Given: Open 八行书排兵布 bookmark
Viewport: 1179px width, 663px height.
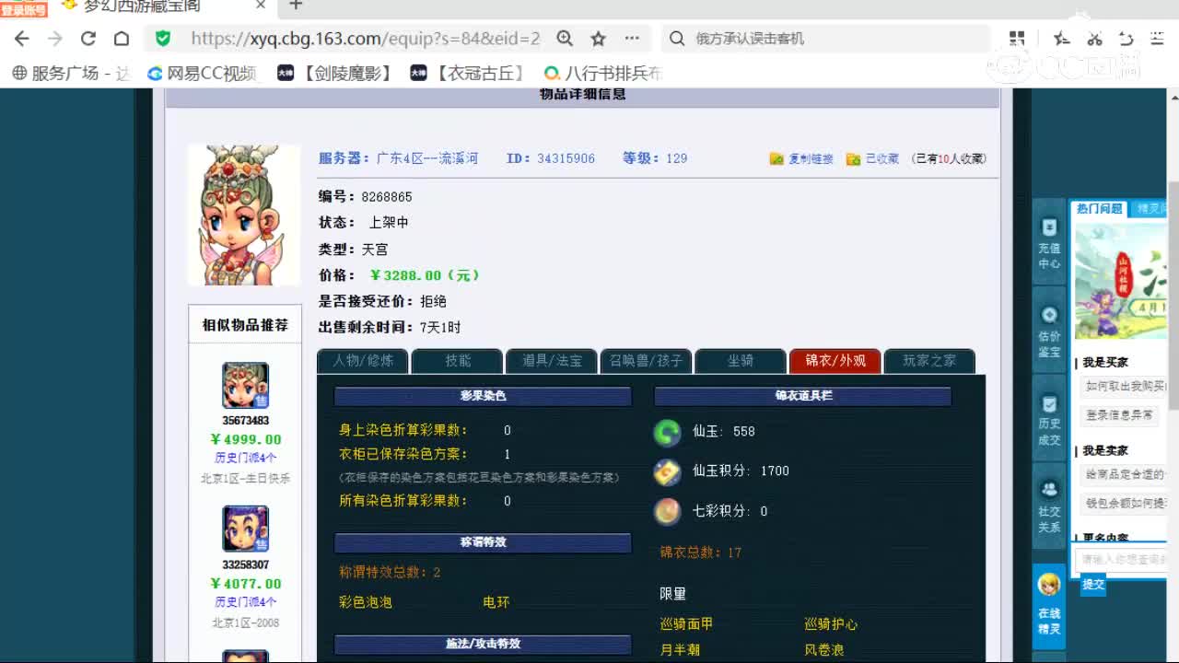Looking at the screenshot, I should coord(603,73).
